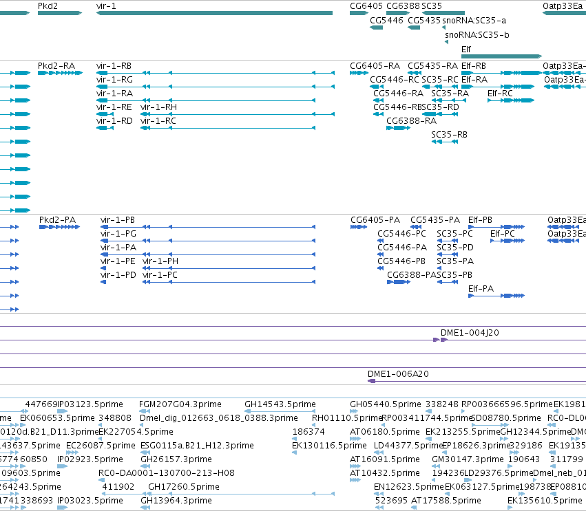Click the CG5446-RB transcript label
Image resolution: width=586 pixels, height=511 pixels.
(397, 107)
